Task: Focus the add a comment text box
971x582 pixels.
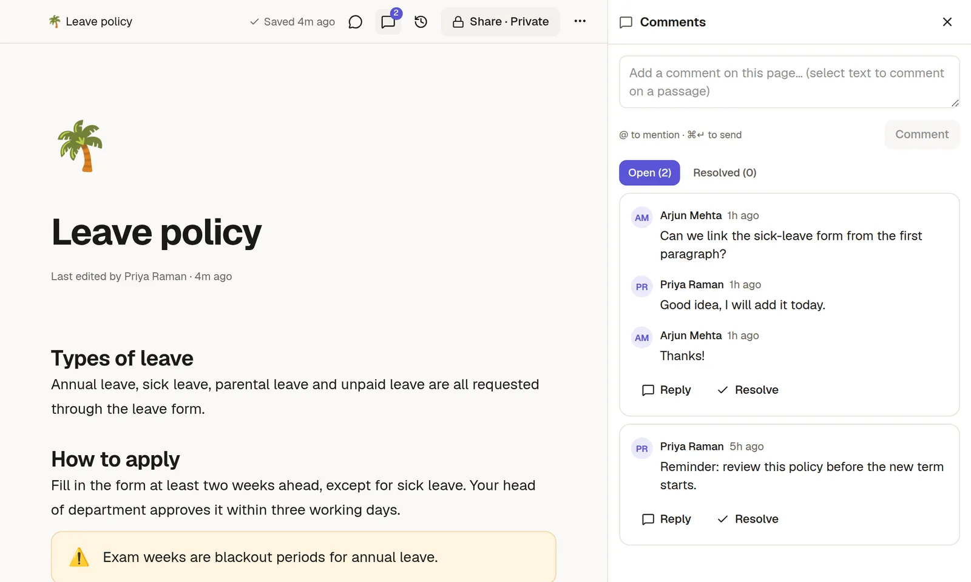Action: [790, 82]
